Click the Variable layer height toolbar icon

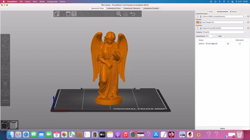click(x=126, y=14)
